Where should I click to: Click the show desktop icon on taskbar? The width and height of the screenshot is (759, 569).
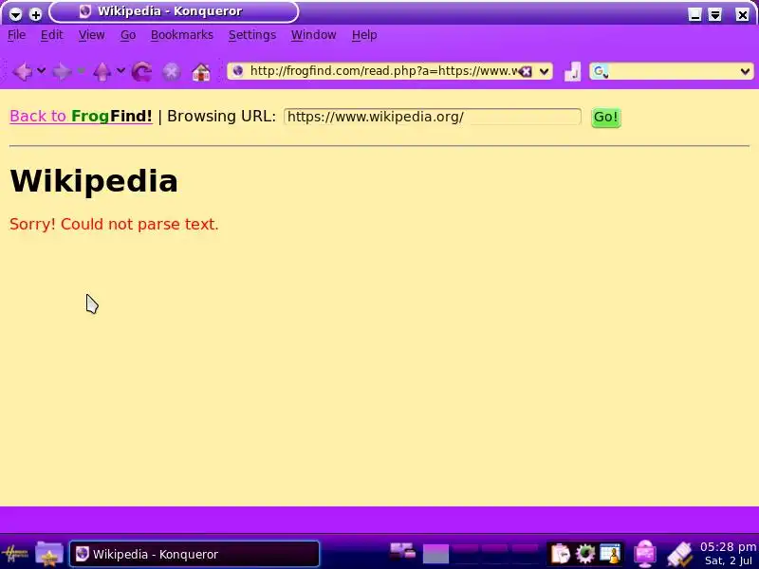pos(402,551)
